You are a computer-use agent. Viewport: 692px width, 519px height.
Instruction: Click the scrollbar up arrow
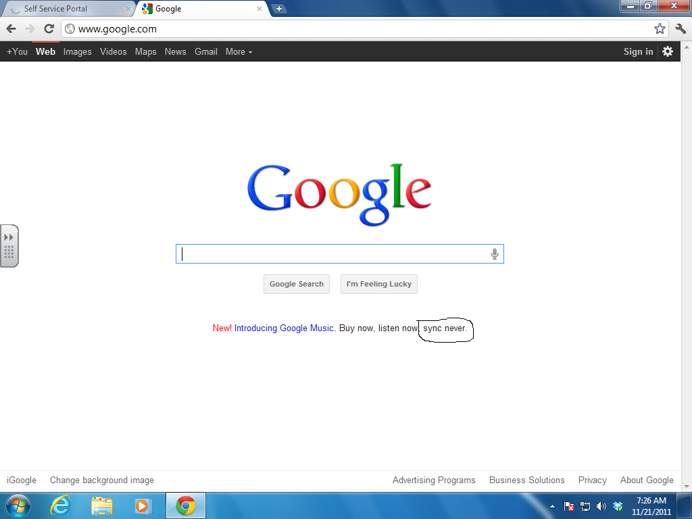pos(687,47)
